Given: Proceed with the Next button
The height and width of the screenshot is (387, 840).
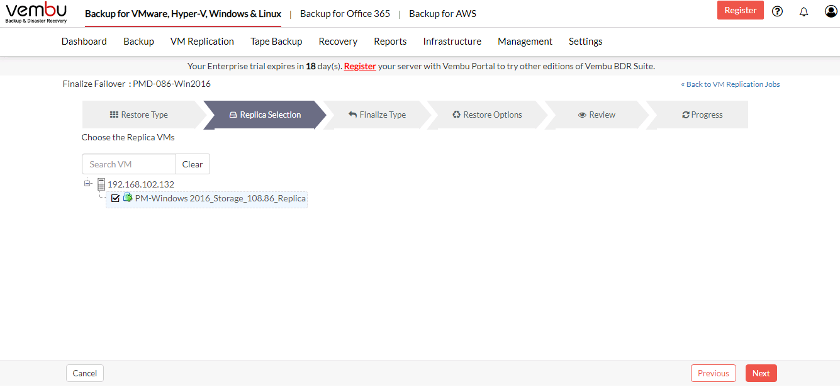Looking at the screenshot, I should pos(761,373).
